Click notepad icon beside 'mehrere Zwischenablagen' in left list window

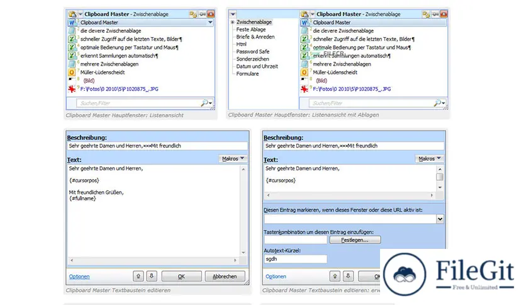(x=72, y=64)
